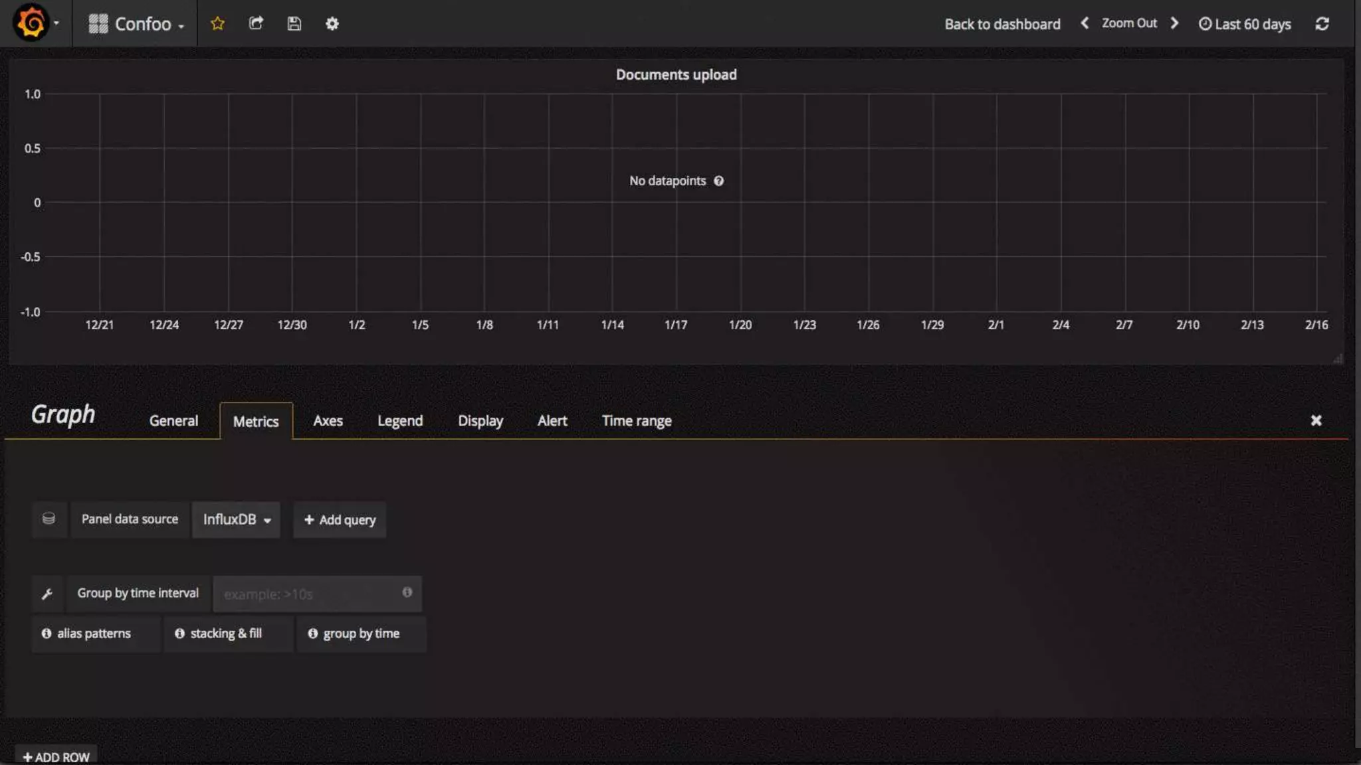Shift the time range forward with the right arrow
1361x765 pixels.
click(1174, 23)
